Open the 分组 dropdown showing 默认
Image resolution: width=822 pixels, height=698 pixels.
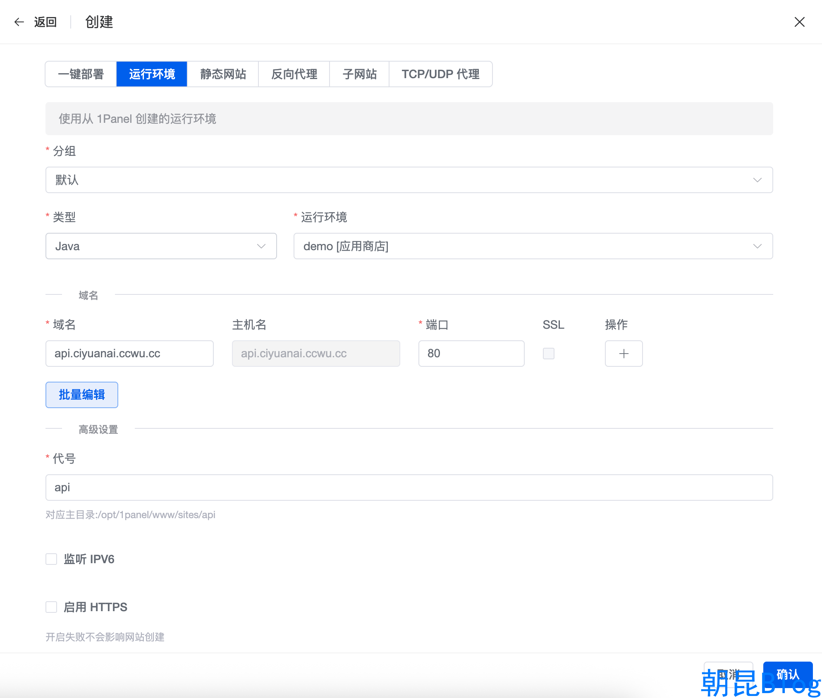coord(409,180)
